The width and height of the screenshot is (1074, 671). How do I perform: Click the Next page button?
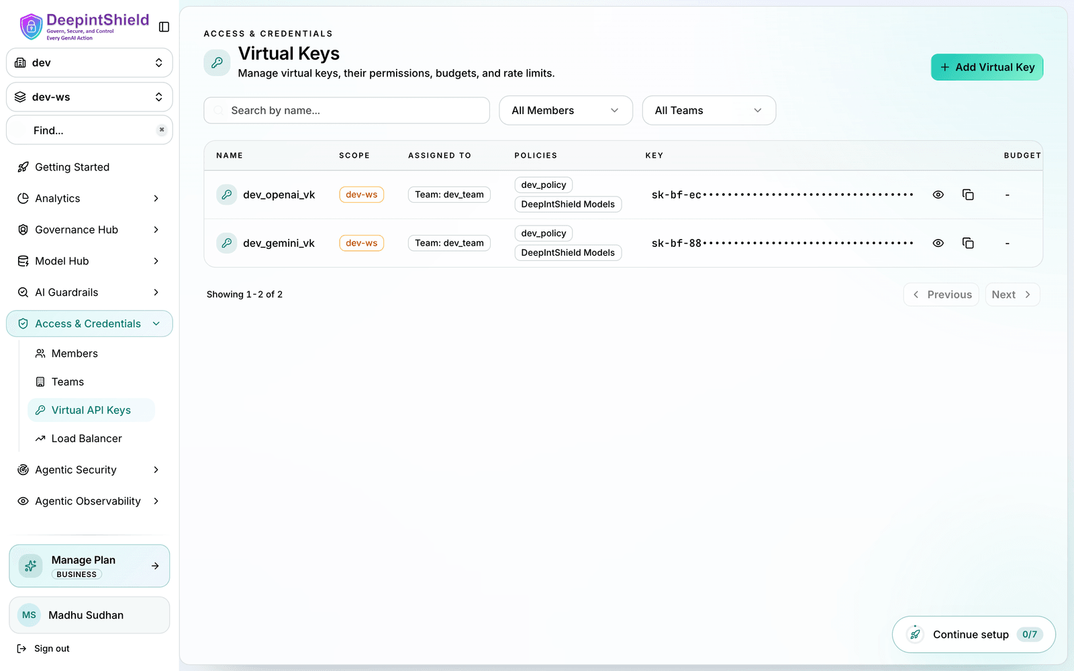(x=1012, y=295)
